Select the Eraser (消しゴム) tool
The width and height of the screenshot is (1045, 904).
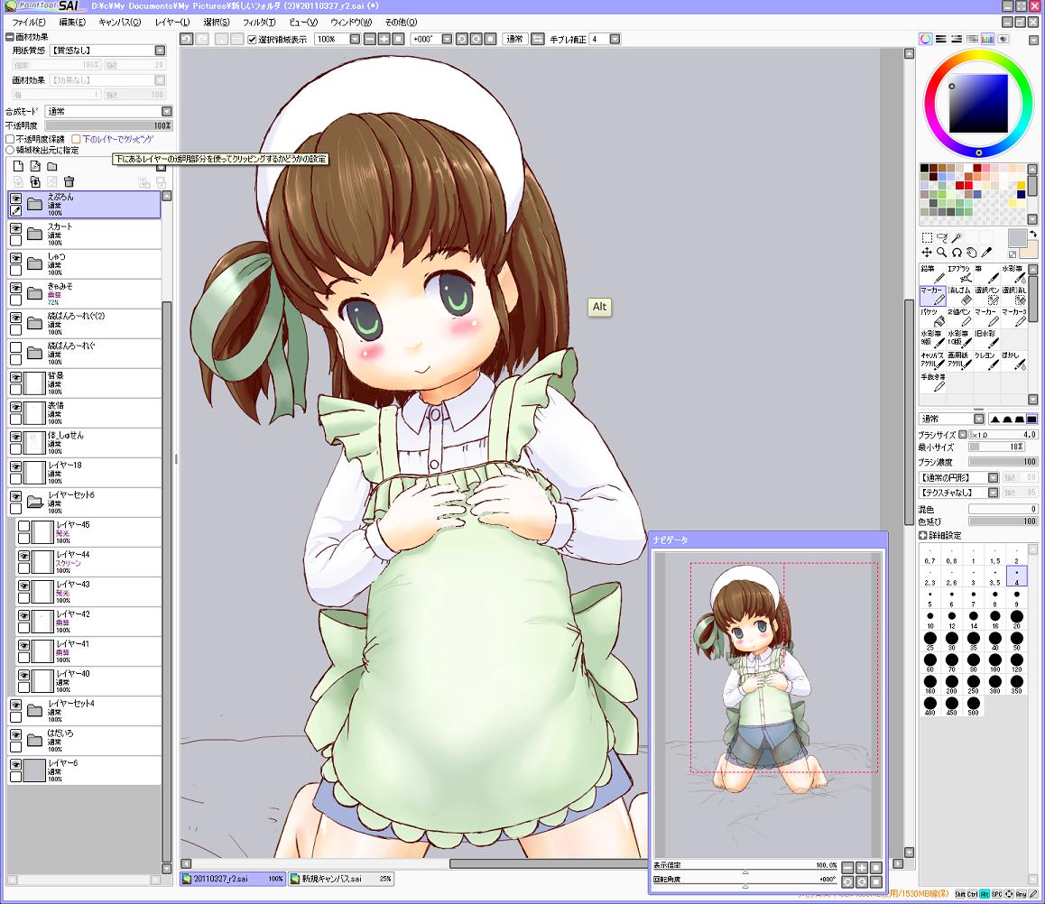(959, 296)
